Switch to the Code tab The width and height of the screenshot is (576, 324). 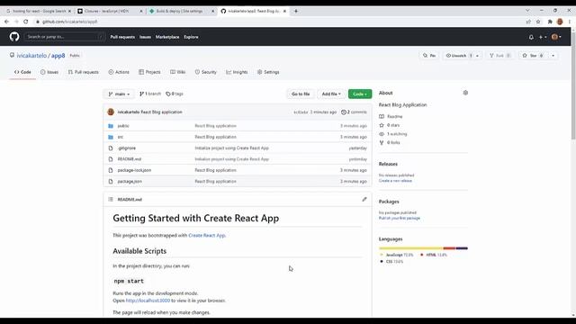point(22,72)
